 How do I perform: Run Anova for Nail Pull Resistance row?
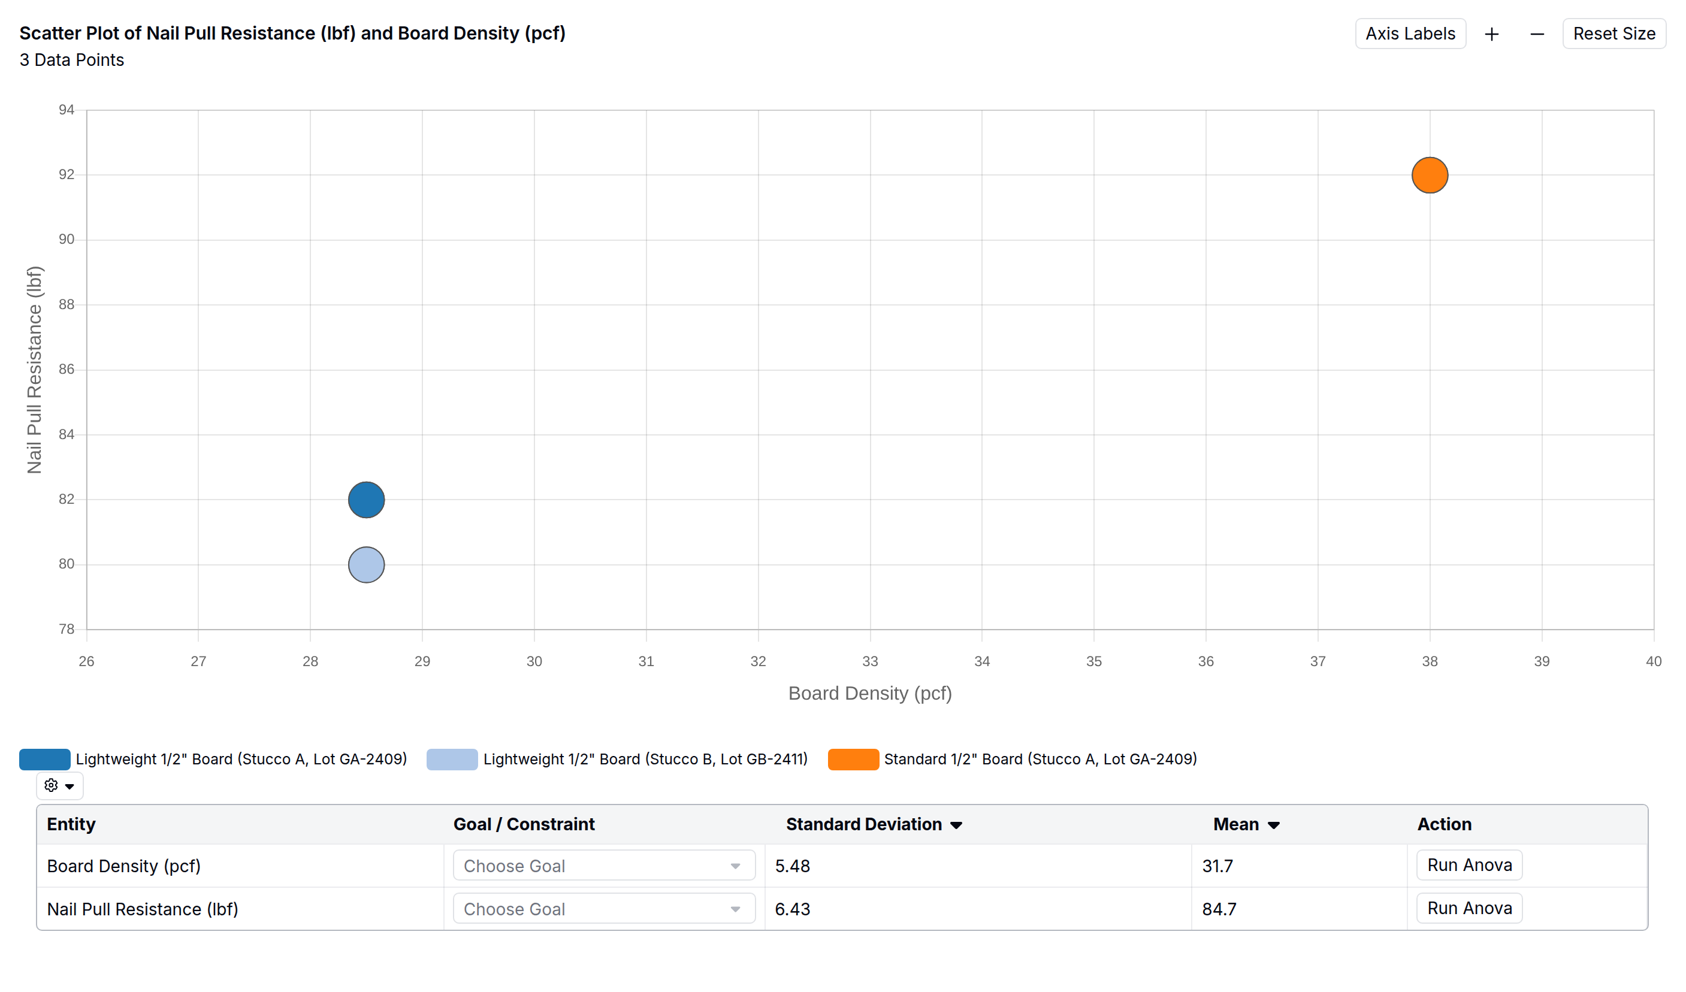[x=1469, y=908]
